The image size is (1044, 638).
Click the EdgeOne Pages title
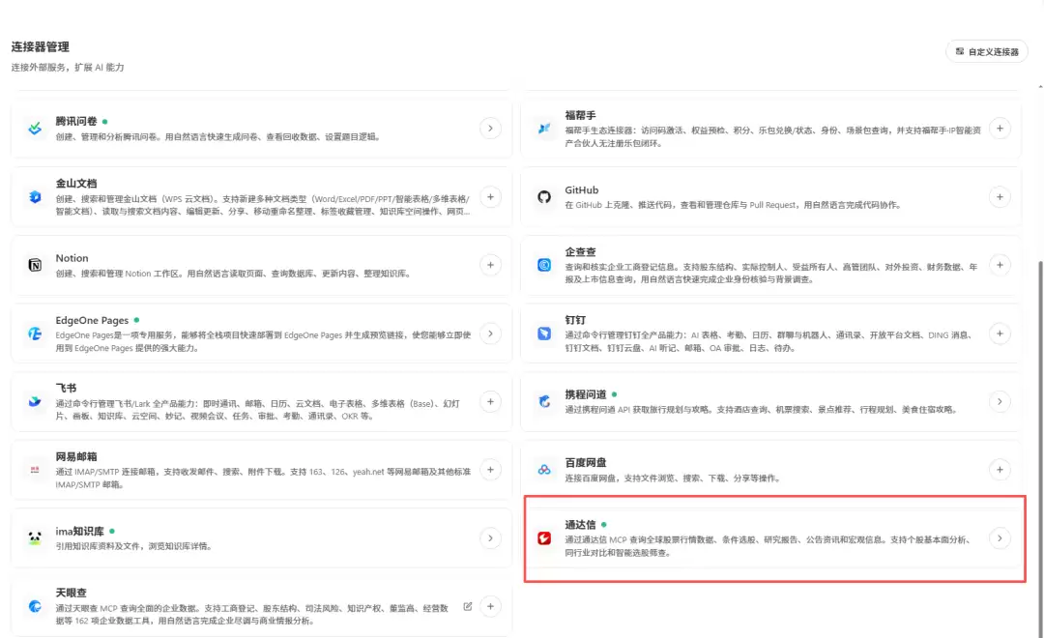[92, 320]
